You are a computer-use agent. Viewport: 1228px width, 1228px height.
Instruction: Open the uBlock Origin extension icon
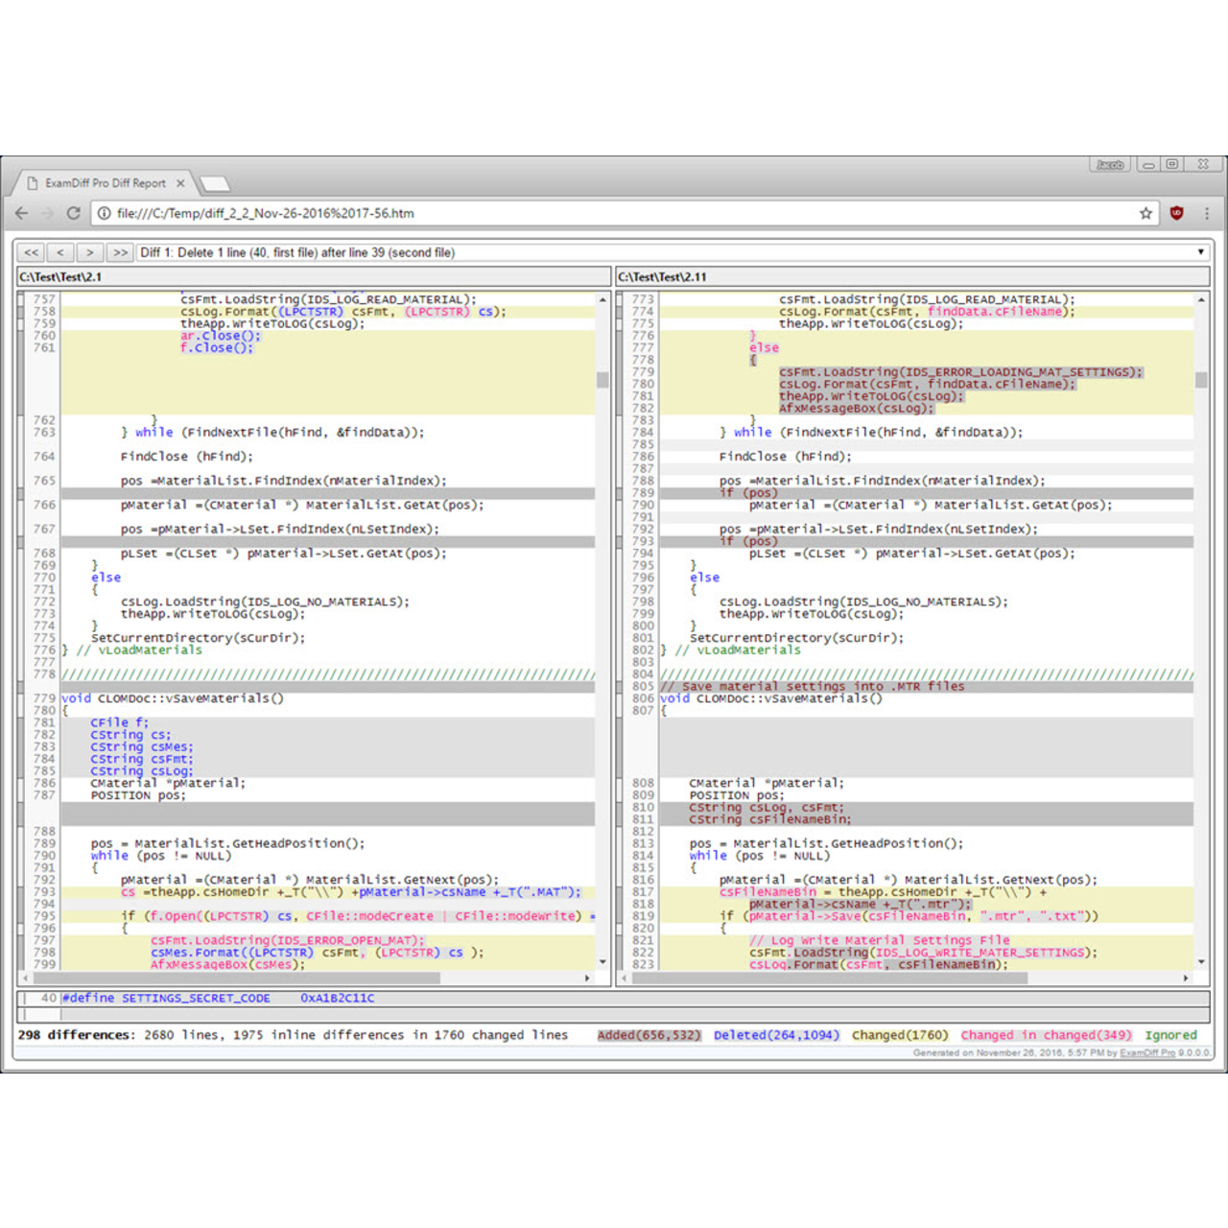(1177, 213)
